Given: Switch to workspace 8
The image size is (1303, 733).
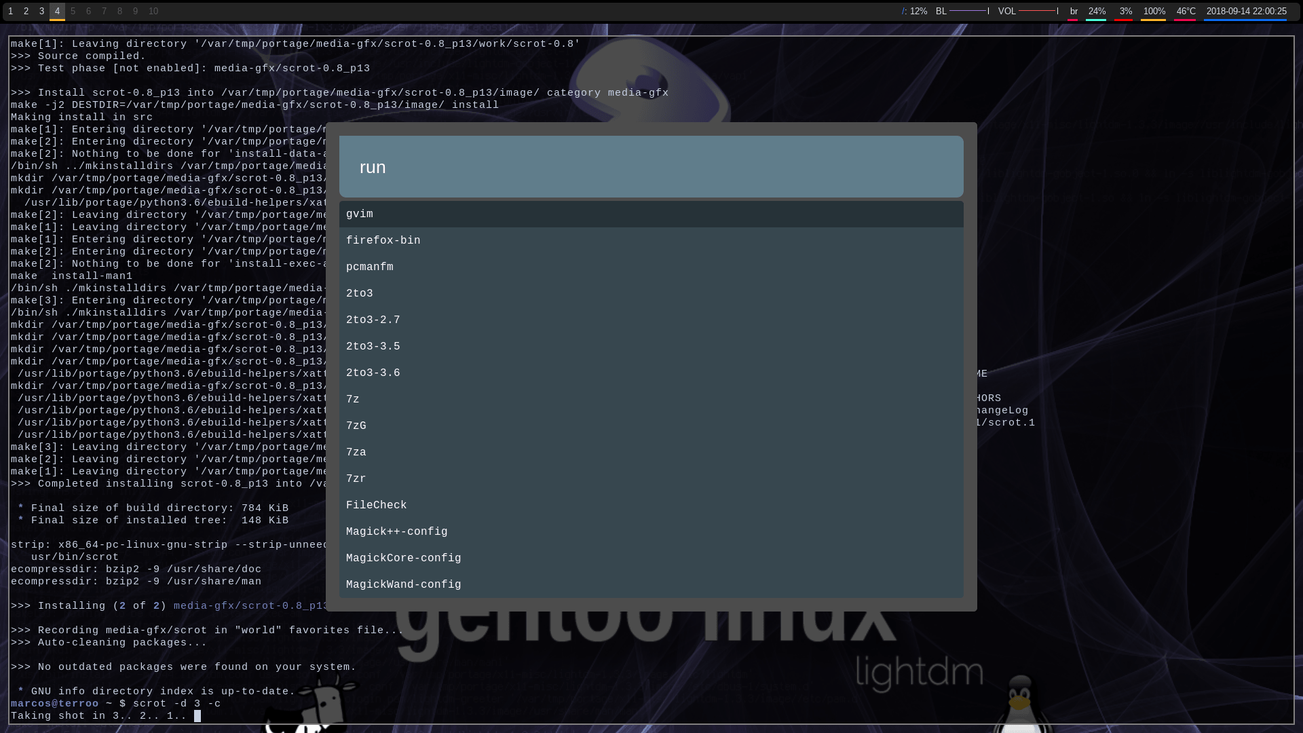Looking at the screenshot, I should click(x=119, y=11).
